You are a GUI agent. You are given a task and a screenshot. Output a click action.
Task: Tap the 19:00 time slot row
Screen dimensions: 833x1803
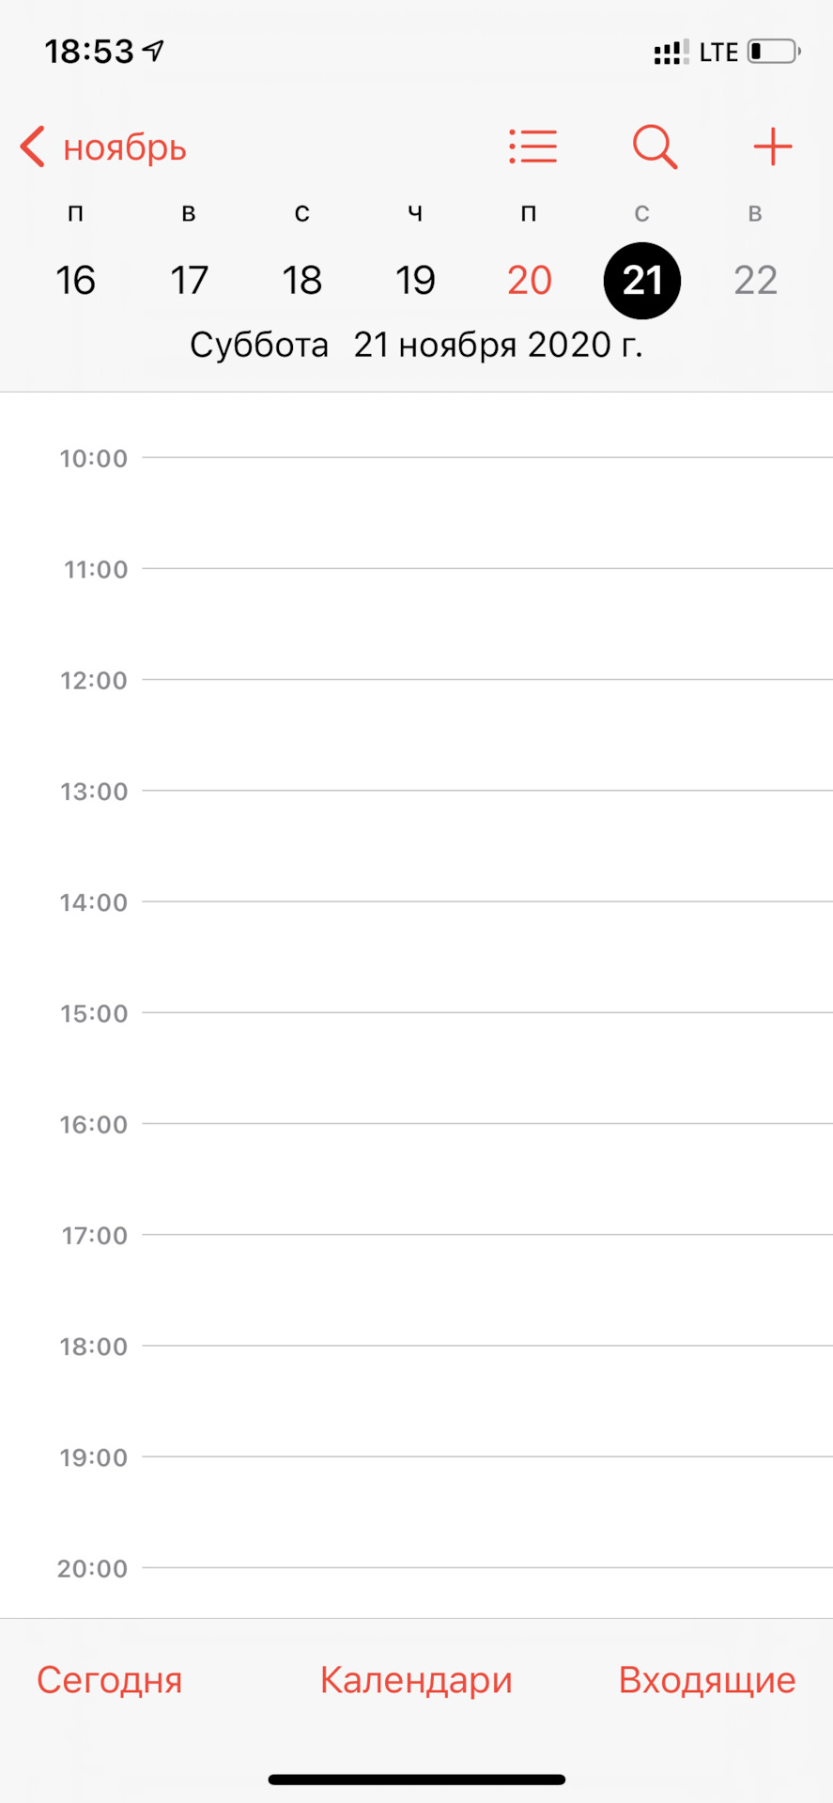(486, 1512)
